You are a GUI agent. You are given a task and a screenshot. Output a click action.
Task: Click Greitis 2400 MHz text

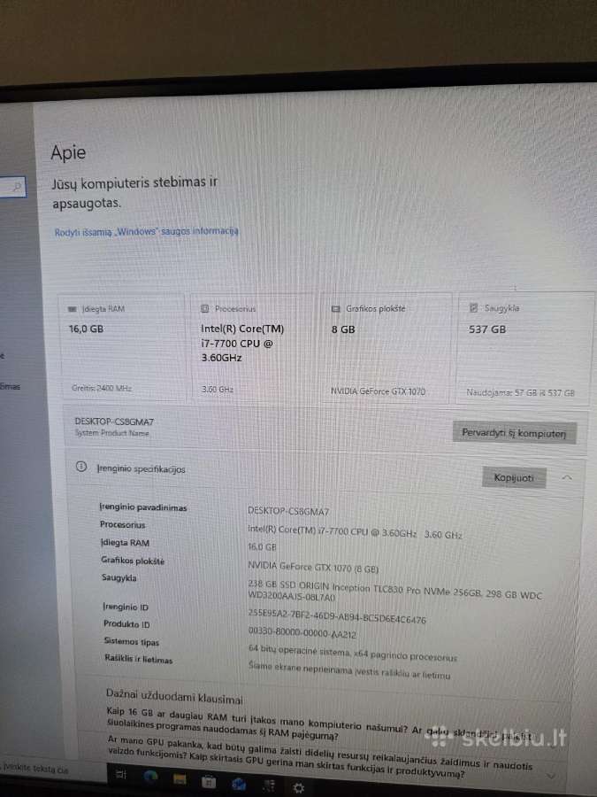pos(102,388)
